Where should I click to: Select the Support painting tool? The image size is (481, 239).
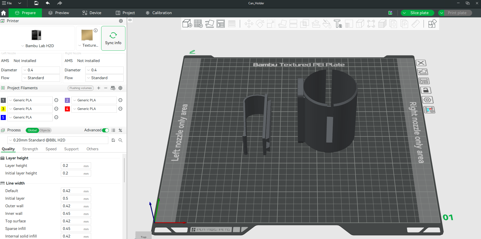[x=316, y=24]
